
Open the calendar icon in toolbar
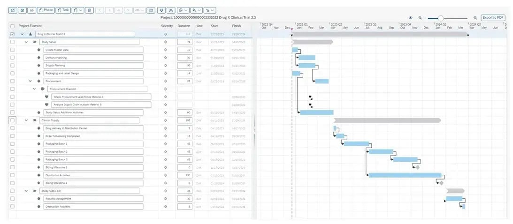[150, 10]
